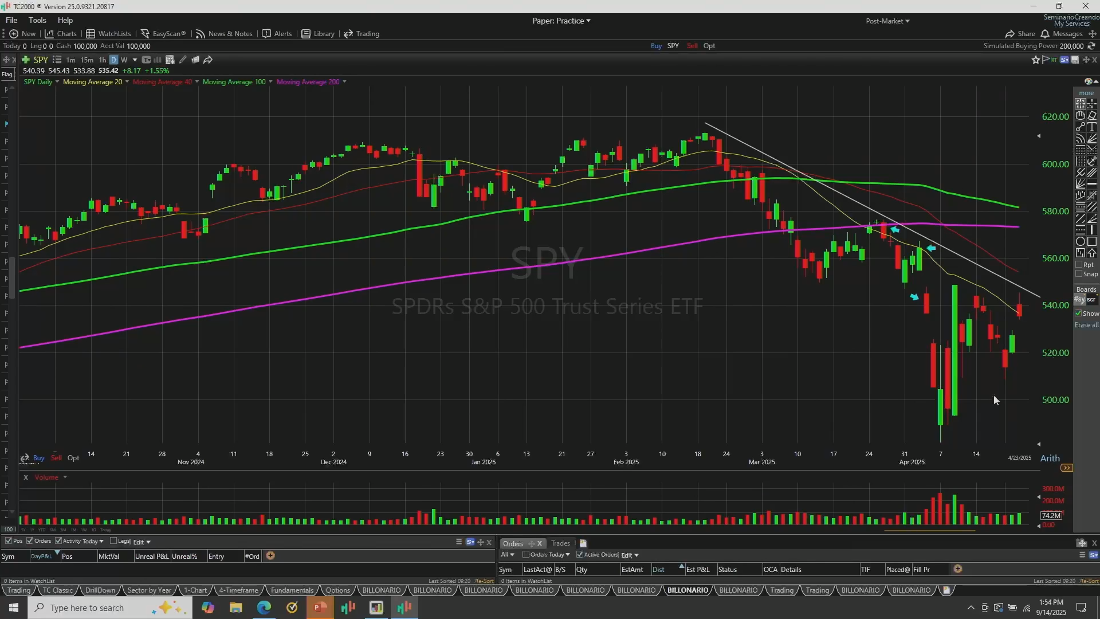Open Microsoft Edge from the taskbar
The height and width of the screenshot is (619, 1100).
[264, 608]
